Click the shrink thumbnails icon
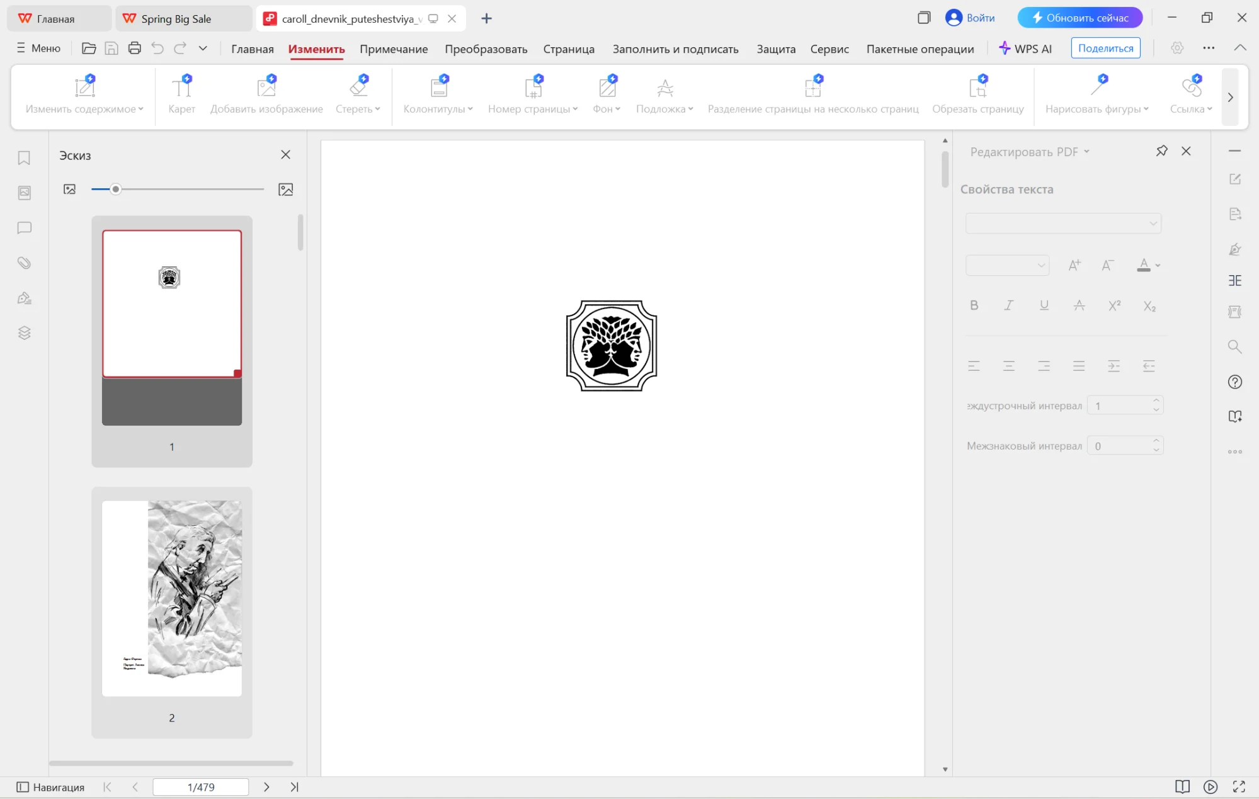 pos(69,190)
